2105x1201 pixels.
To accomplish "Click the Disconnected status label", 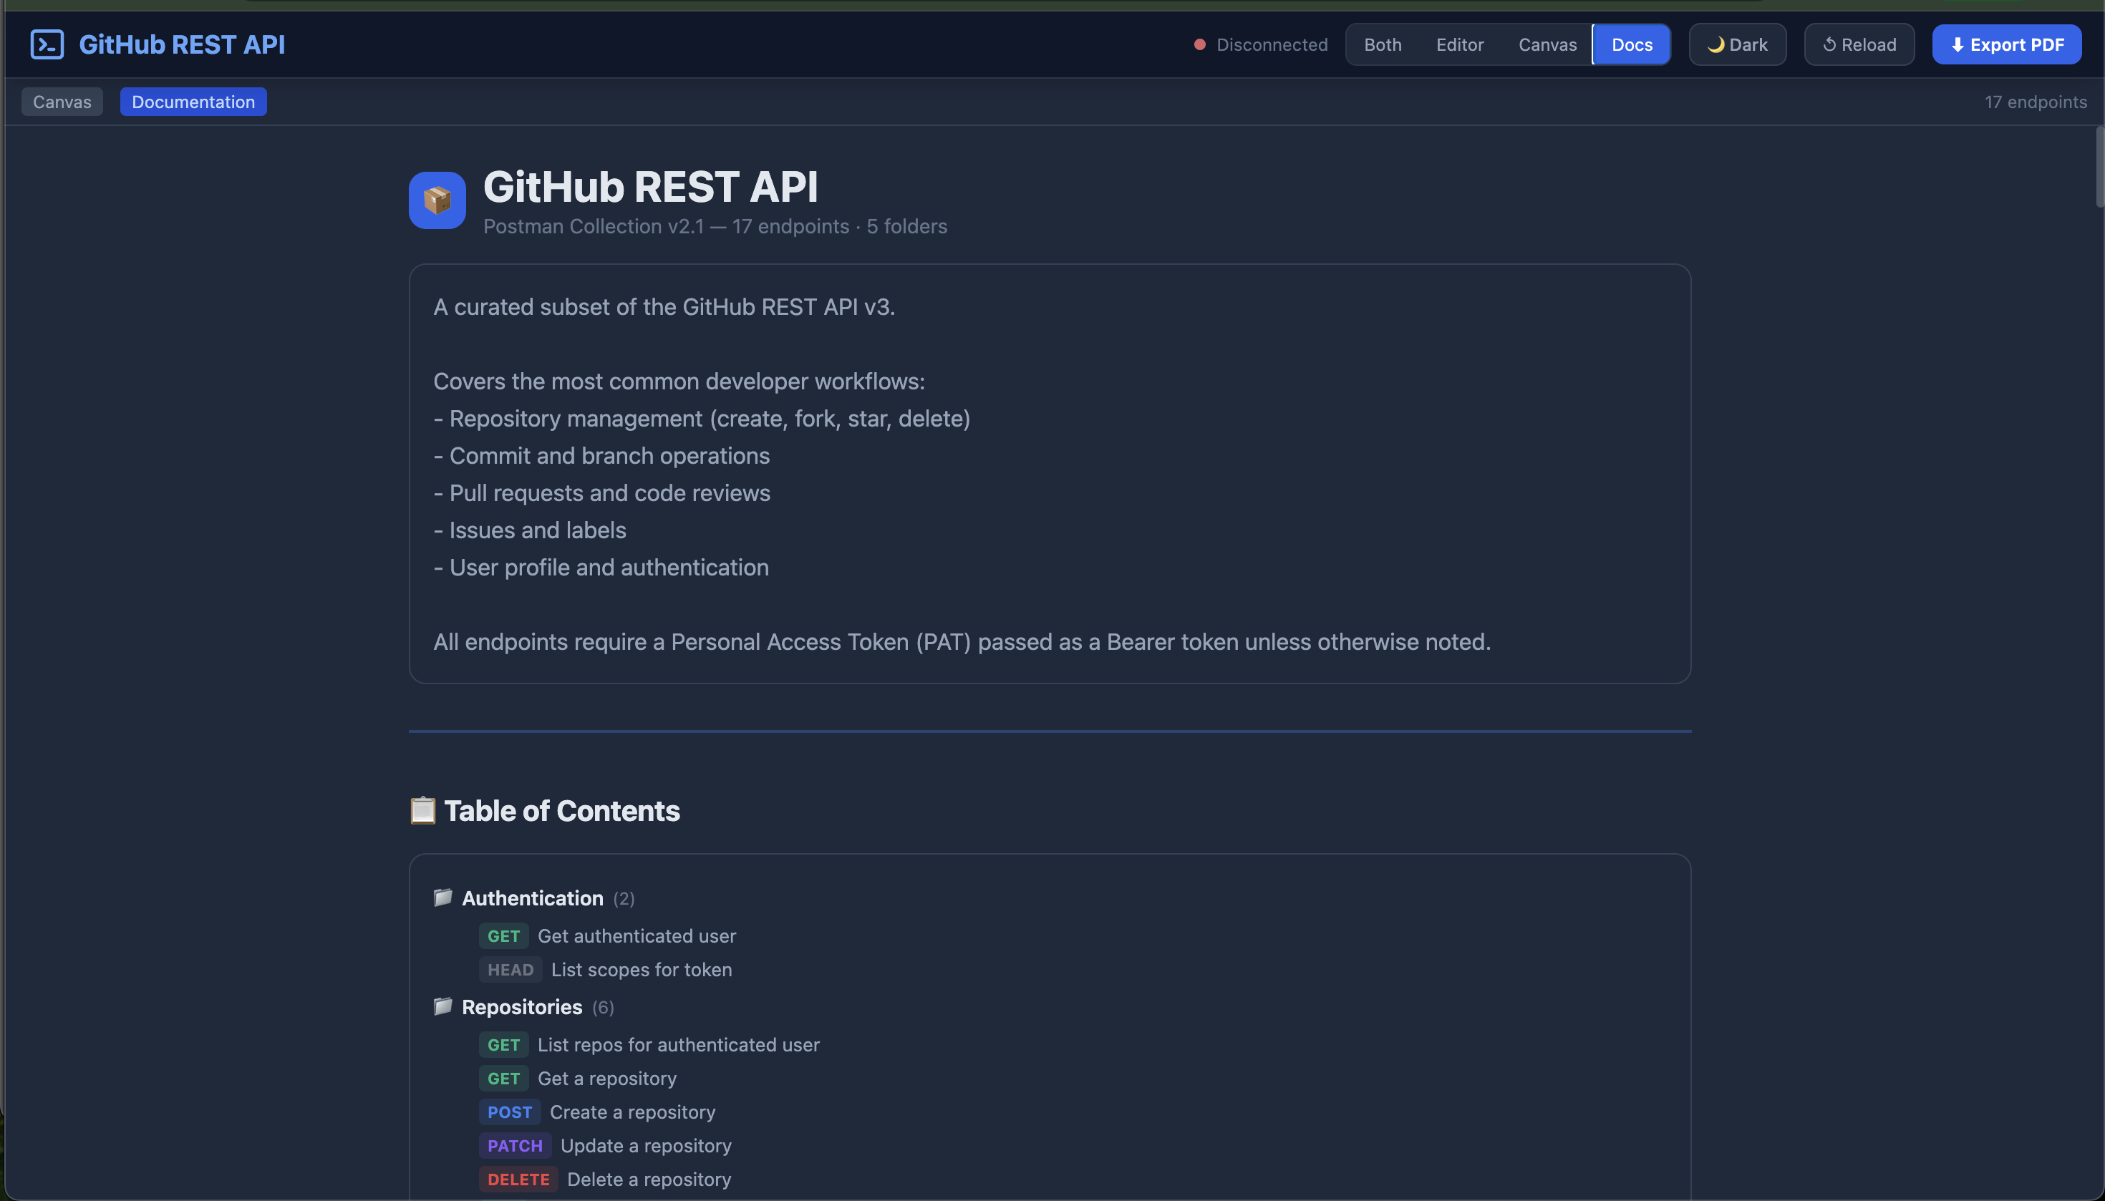I will coord(1272,44).
